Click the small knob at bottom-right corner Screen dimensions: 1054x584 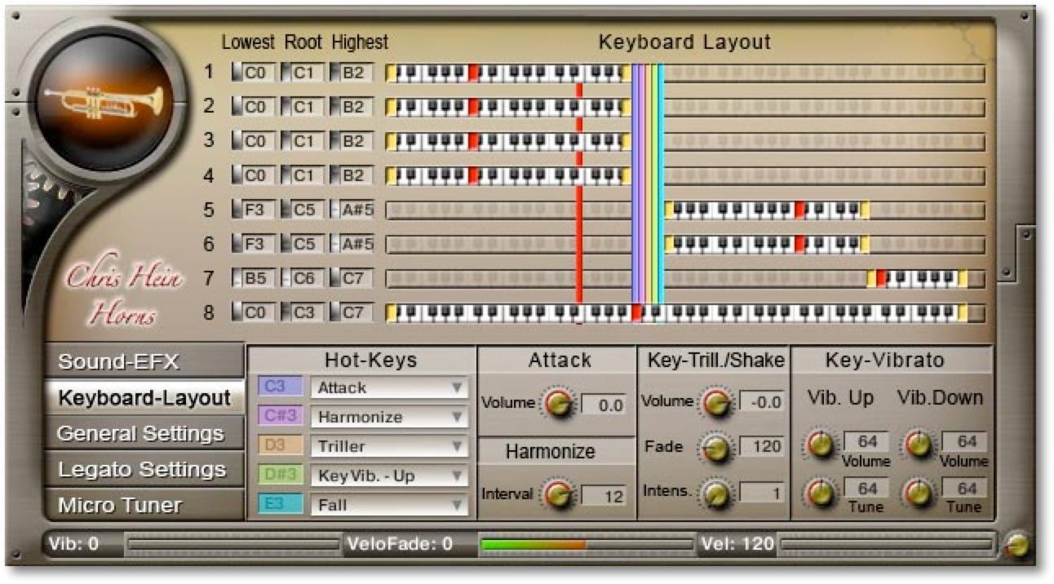[1017, 544]
